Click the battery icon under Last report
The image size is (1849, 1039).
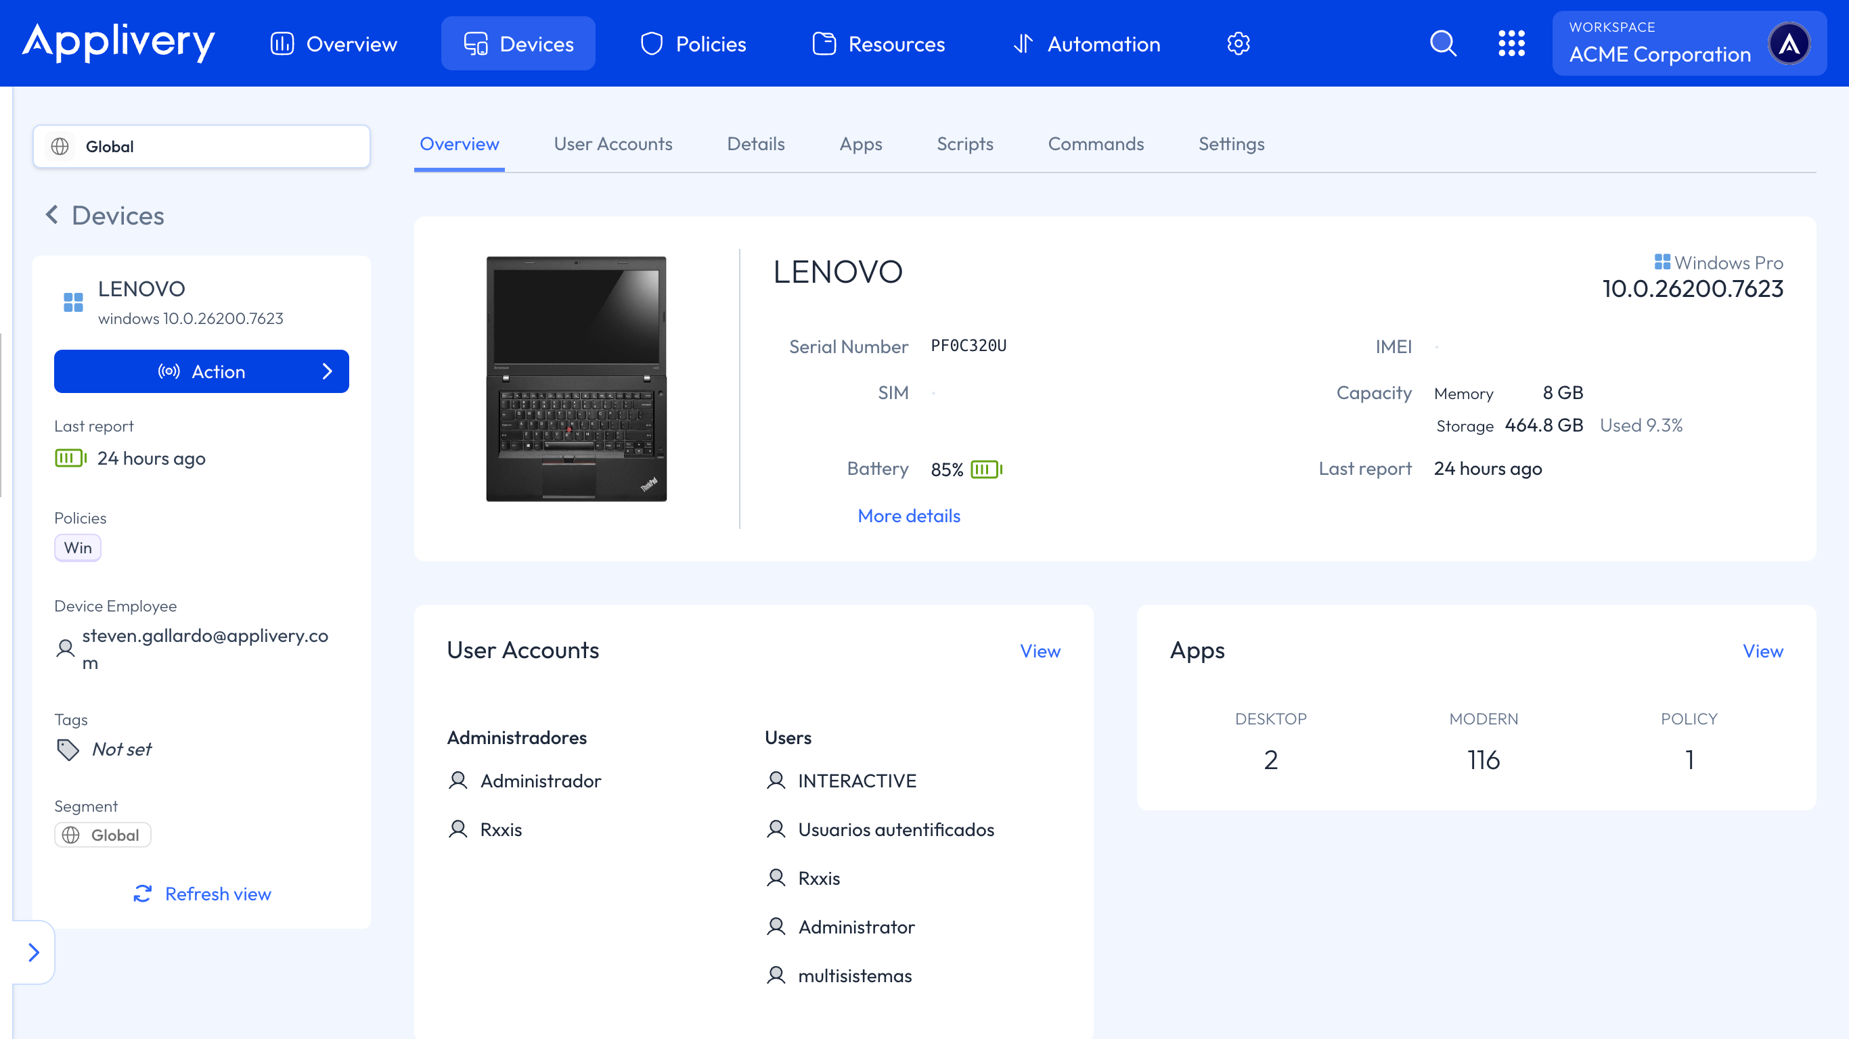click(x=70, y=458)
